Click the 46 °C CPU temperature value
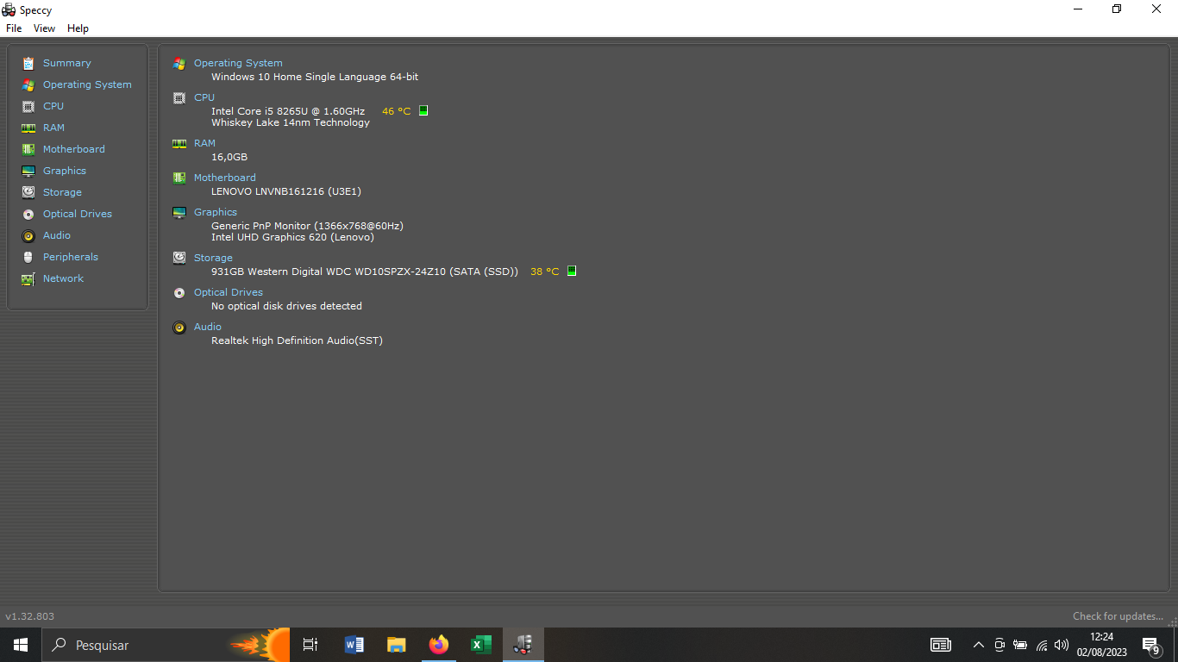Image resolution: width=1178 pixels, height=662 pixels. pos(397,111)
